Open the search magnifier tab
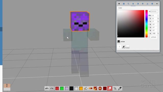 coord(128,4)
